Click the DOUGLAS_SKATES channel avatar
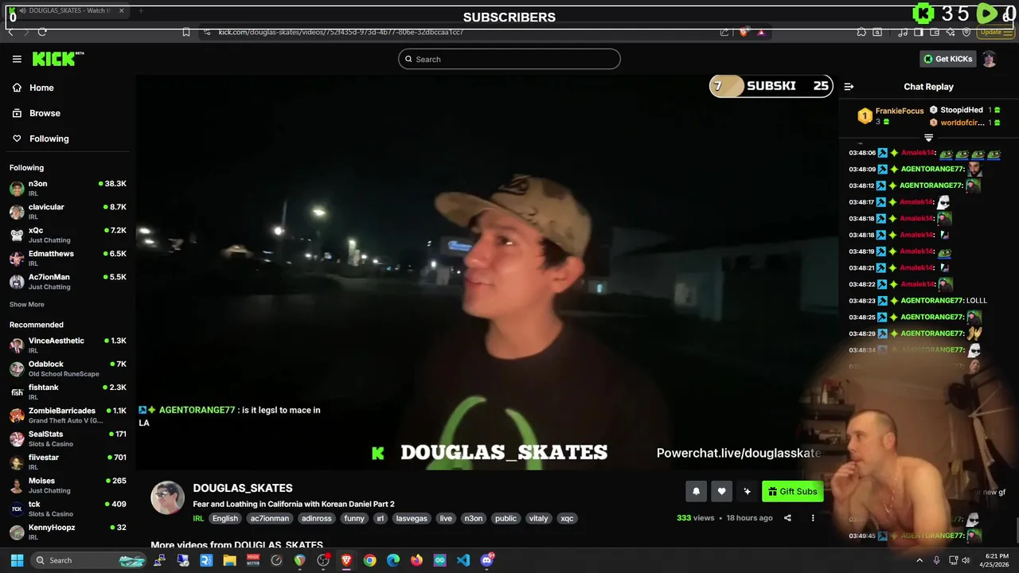This screenshot has height=573, width=1019. click(168, 497)
